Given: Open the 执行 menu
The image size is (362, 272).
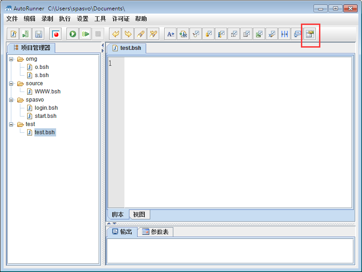Looking at the screenshot, I should [x=65, y=19].
